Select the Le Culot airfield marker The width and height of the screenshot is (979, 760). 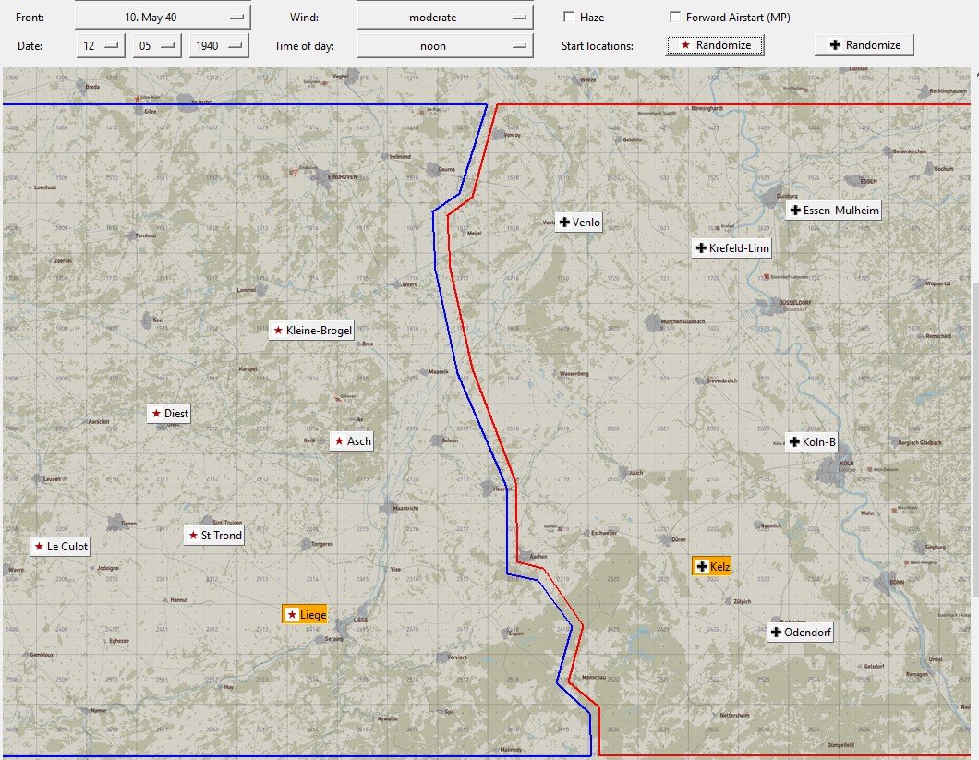tap(60, 547)
